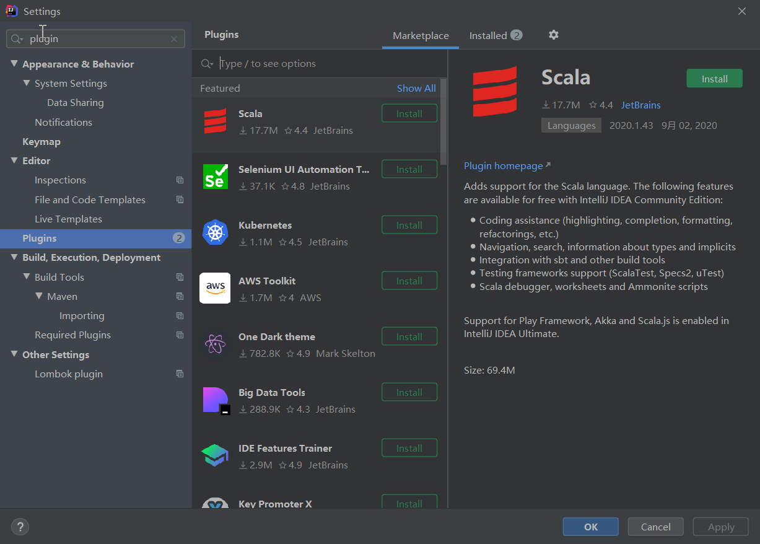Open JetBrains vendor link in details
The width and height of the screenshot is (760, 544).
pyautogui.click(x=641, y=105)
